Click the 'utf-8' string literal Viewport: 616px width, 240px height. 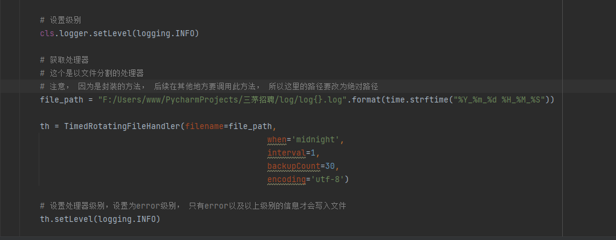point(327,179)
